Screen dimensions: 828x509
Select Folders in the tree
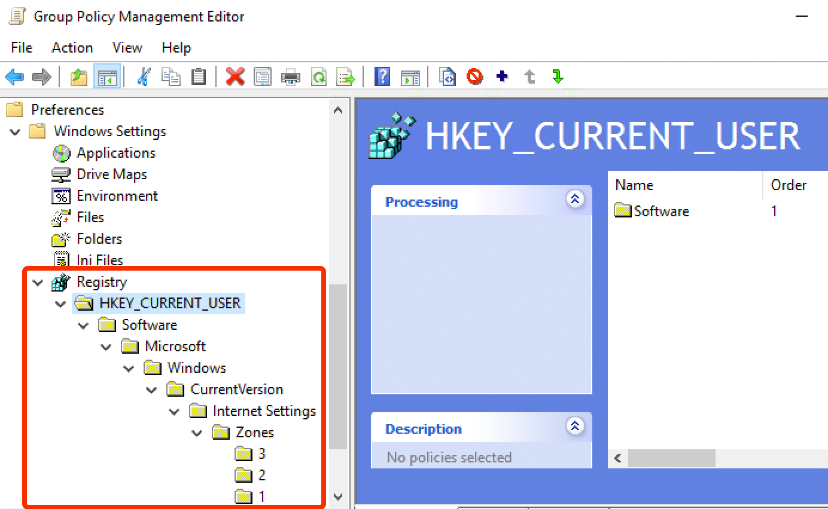[99, 239]
